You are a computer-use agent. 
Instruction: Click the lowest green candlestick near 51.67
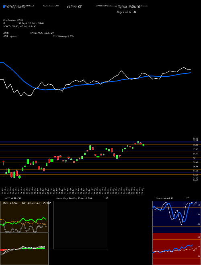(19, 177)
